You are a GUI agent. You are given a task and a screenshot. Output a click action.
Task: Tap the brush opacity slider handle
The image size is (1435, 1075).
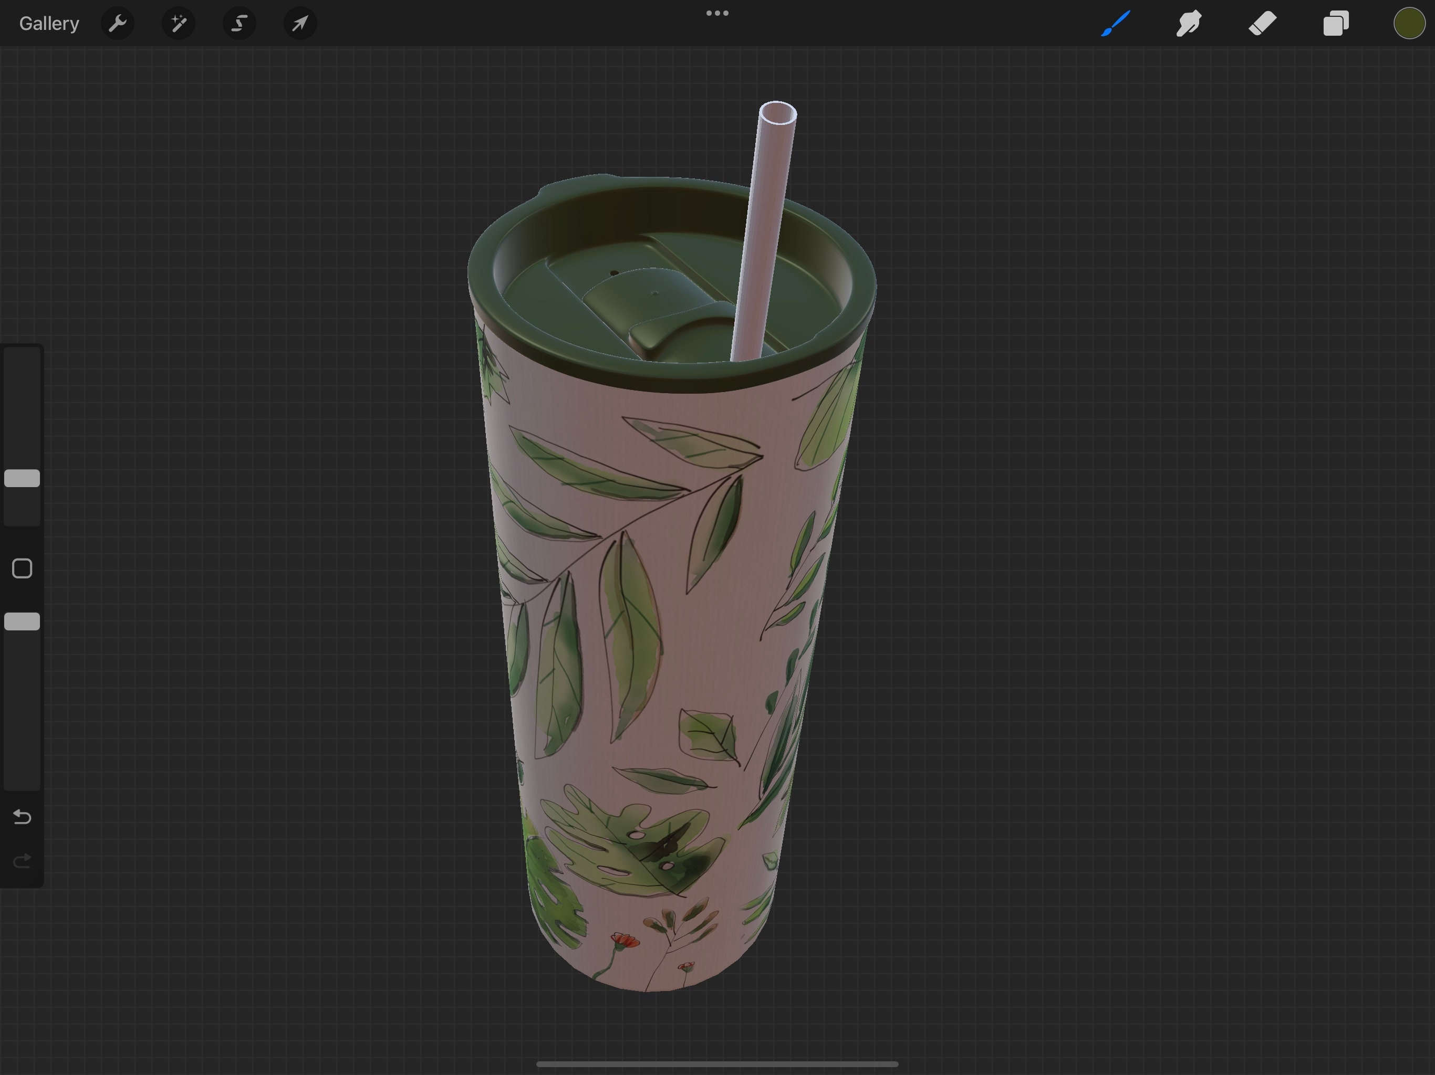tap(22, 622)
